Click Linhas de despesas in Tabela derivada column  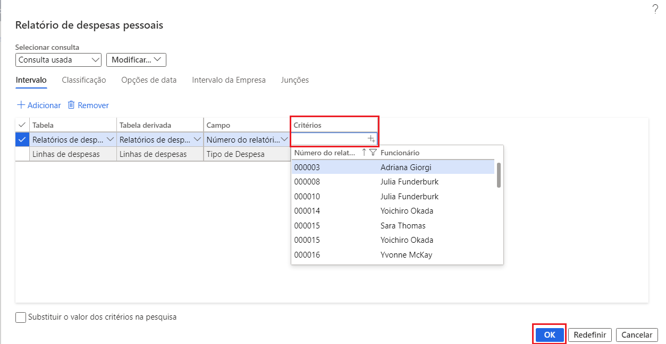(x=160, y=154)
